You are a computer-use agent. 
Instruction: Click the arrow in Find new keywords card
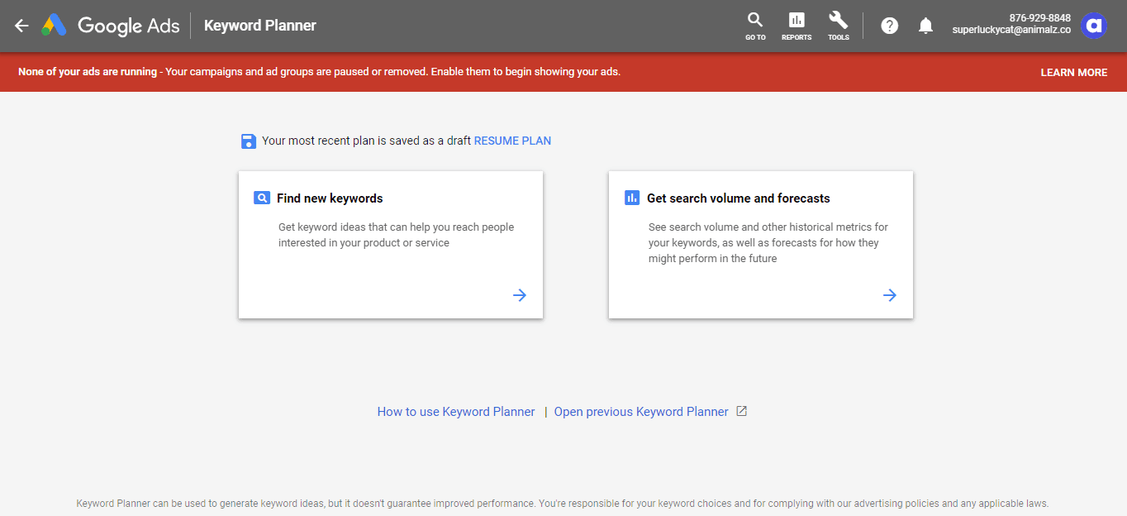tap(520, 295)
